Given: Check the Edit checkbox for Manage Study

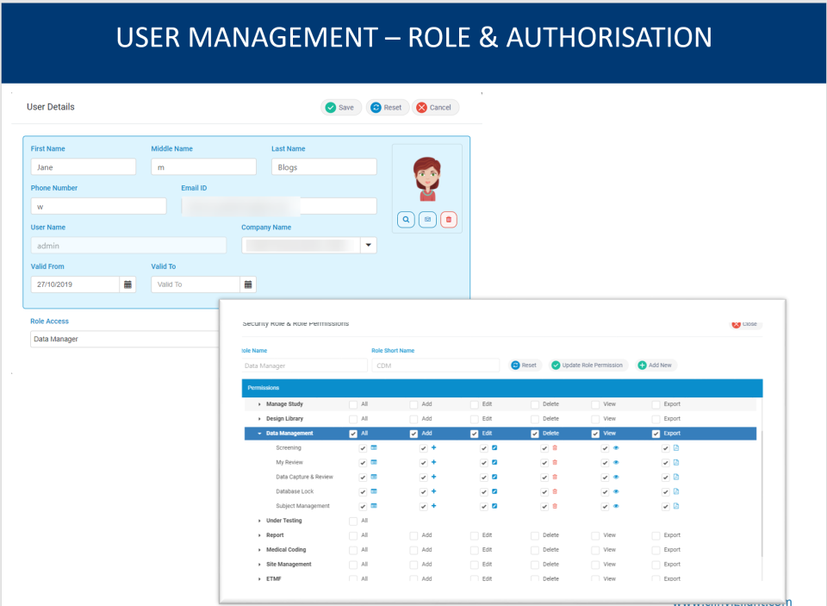Looking at the screenshot, I should click(x=473, y=403).
